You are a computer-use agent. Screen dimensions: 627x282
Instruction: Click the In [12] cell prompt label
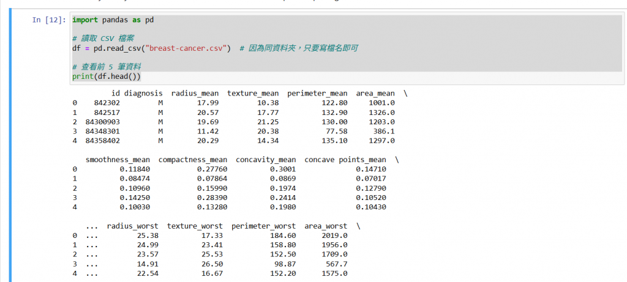pyautogui.click(x=49, y=20)
